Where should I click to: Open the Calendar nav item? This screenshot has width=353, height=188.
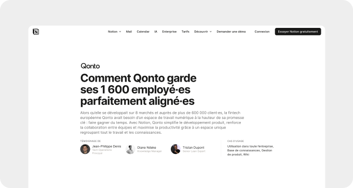[x=143, y=32]
